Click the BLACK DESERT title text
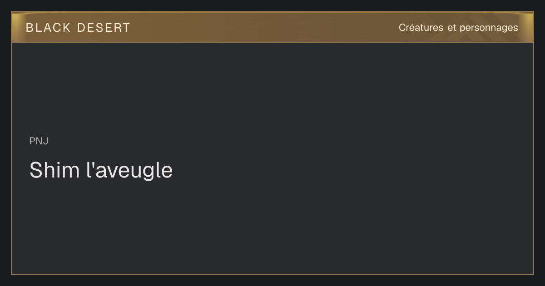 78,28
